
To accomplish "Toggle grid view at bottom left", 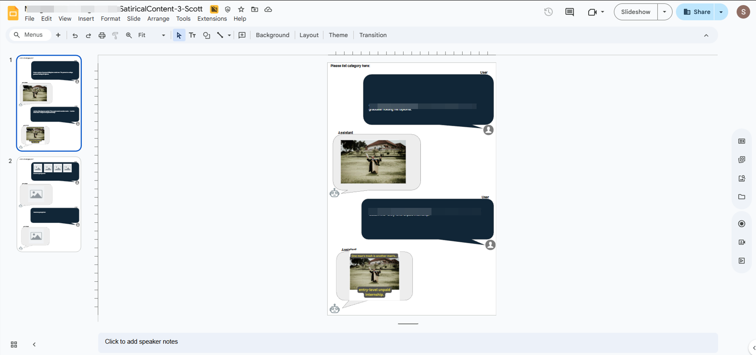I will pyautogui.click(x=14, y=344).
